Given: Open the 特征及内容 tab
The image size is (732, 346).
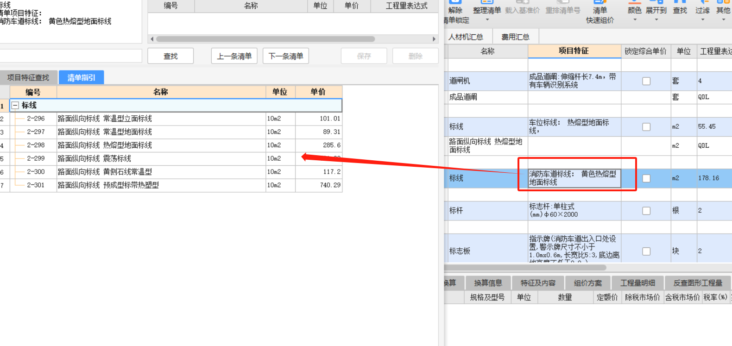Looking at the screenshot, I should pos(538,283).
